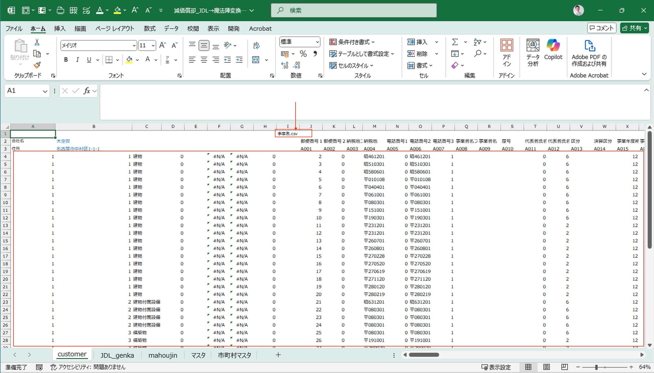
Task: Click Merge and Center icon
Action: [256, 60]
